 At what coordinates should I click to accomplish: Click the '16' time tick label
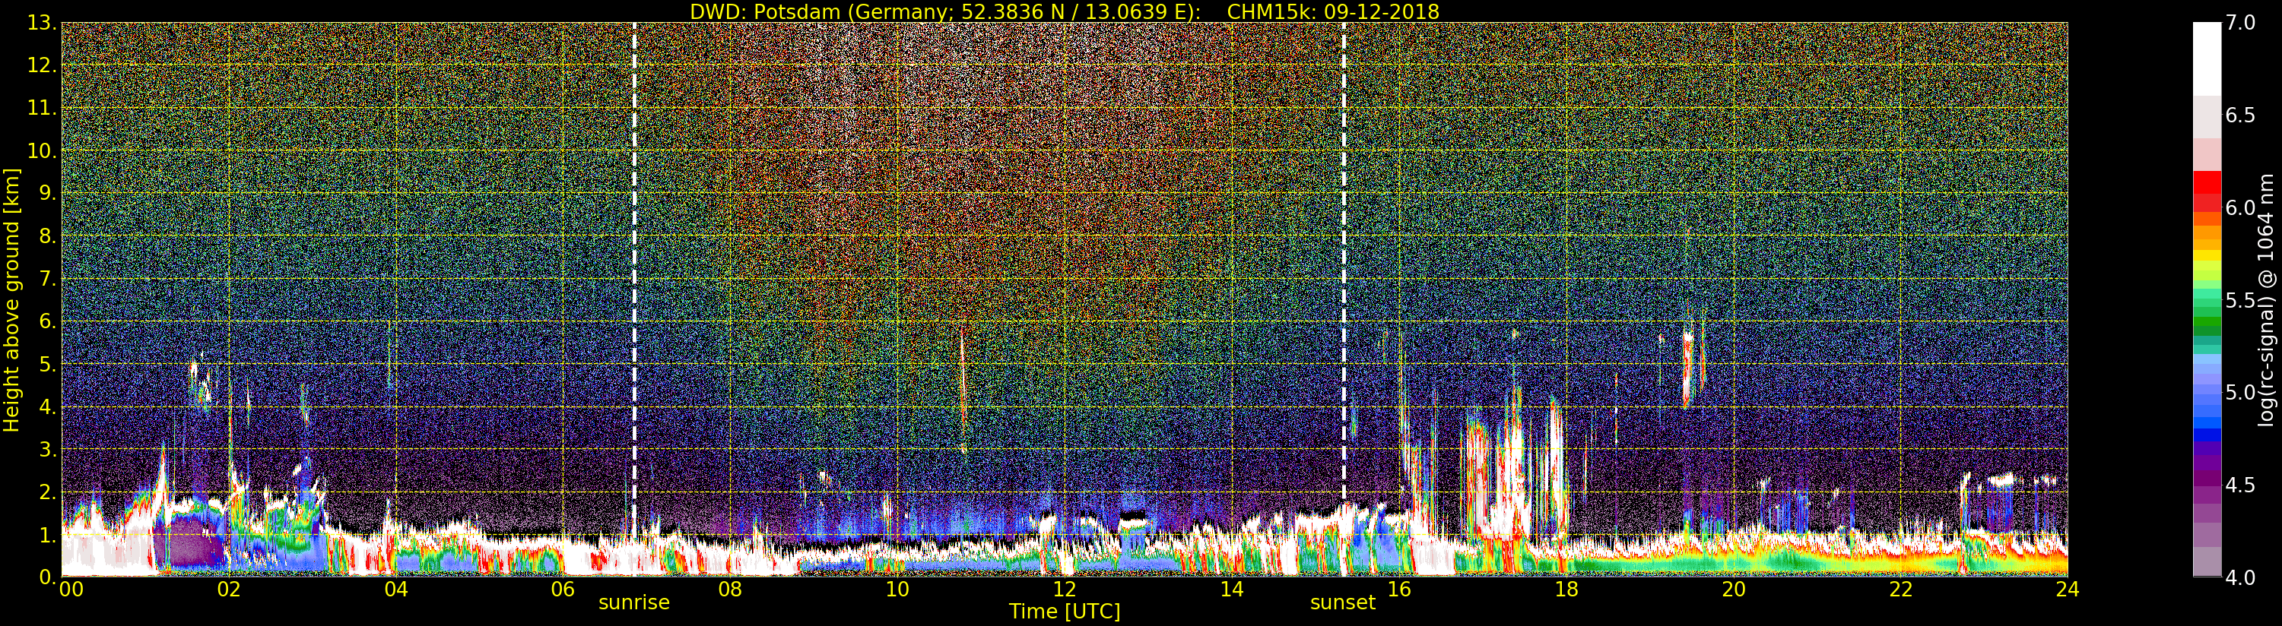(x=1399, y=589)
